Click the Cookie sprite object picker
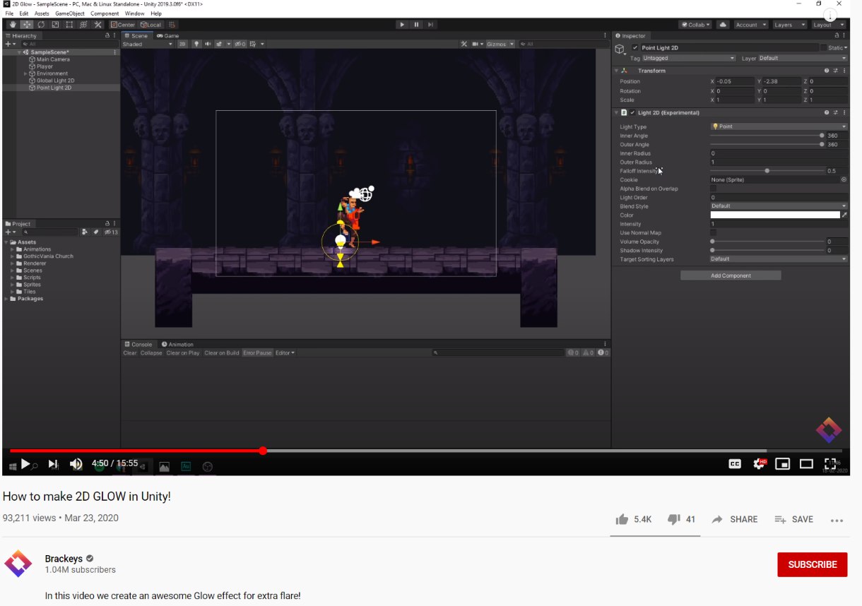 (844, 179)
